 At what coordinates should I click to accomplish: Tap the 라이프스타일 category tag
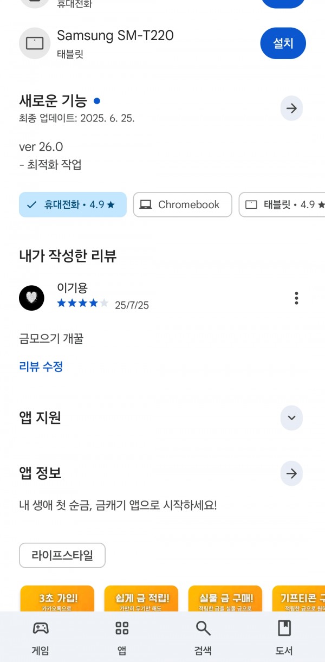click(x=62, y=555)
